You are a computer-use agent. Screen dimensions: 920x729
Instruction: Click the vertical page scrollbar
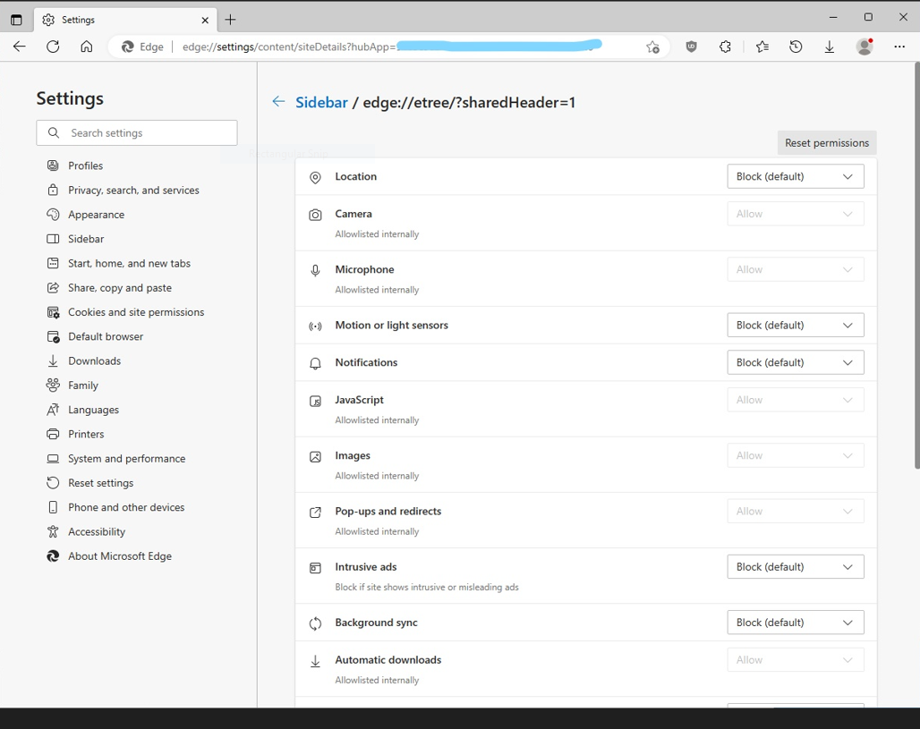[x=916, y=268]
